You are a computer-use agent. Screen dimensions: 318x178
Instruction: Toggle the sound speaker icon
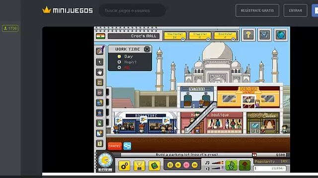[207, 168]
